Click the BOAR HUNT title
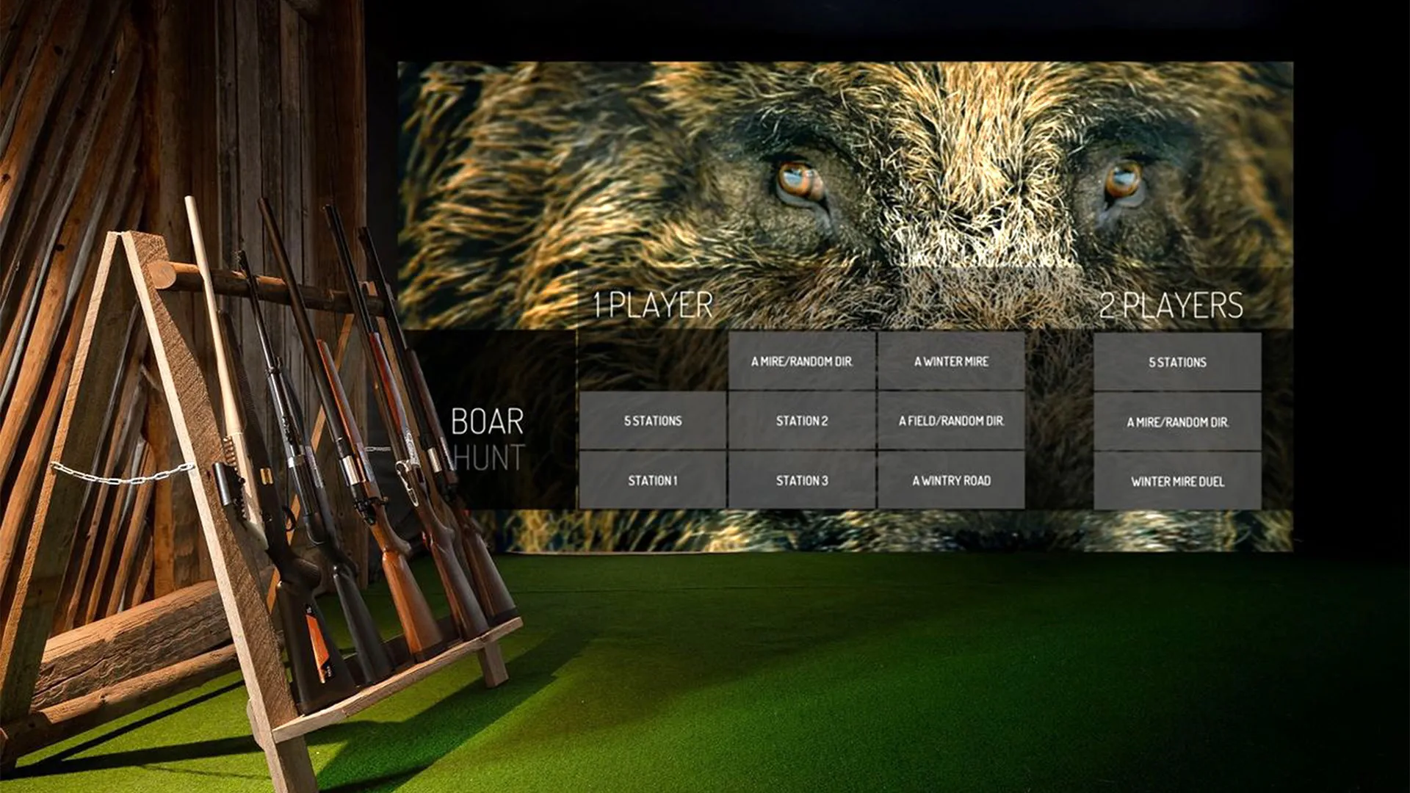Viewport: 1410px width, 793px height. tap(488, 439)
